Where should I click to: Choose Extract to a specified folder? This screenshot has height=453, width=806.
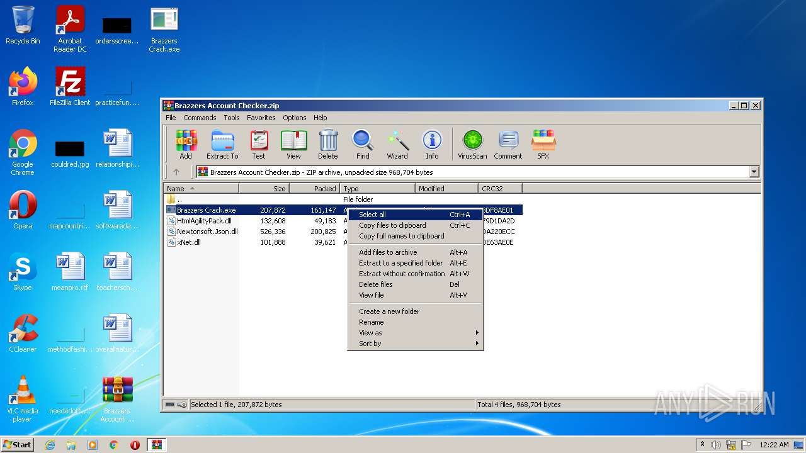(416, 263)
